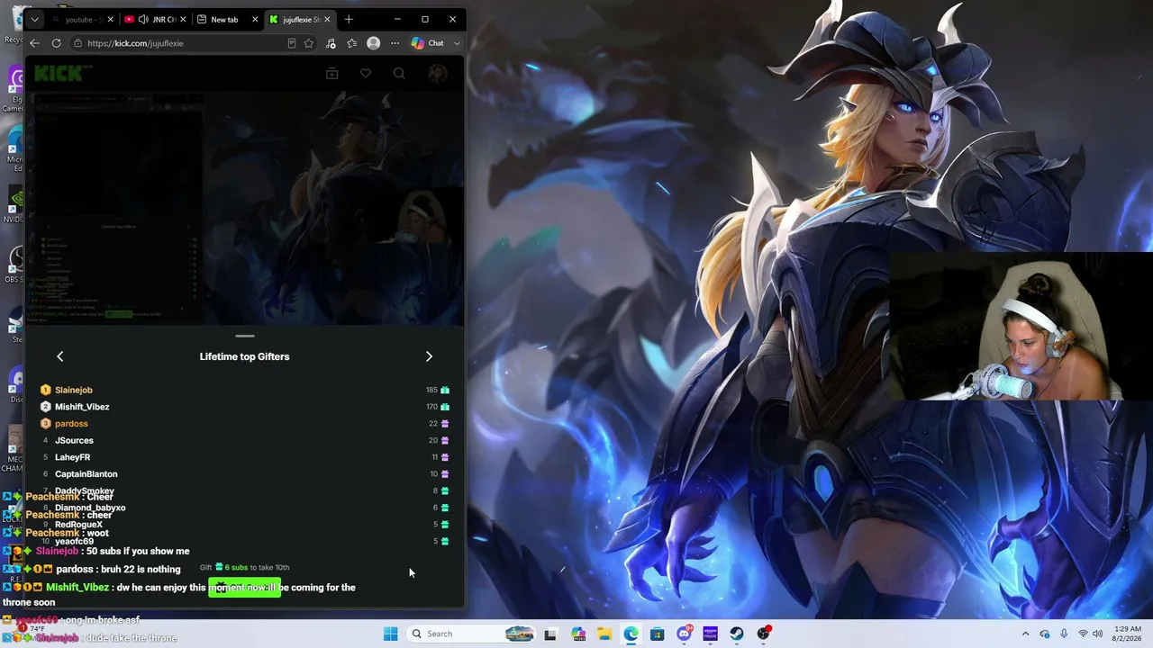Close the youtube tab
Image resolution: width=1153 pixels, height=648 pixels.
tap(111, 19)
